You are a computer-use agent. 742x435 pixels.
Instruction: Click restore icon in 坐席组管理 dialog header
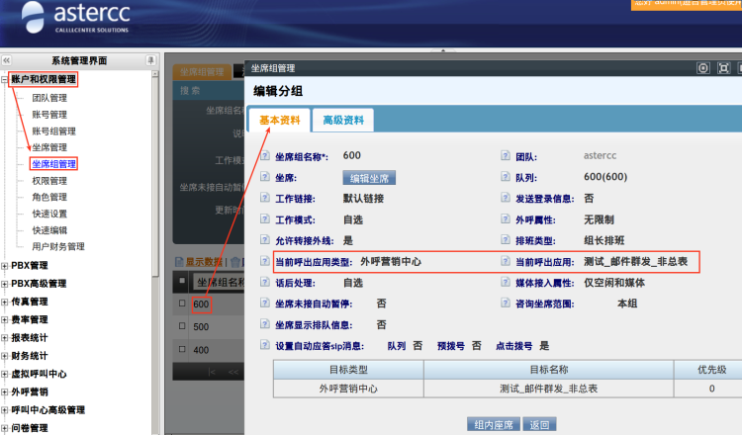[724, 68]
